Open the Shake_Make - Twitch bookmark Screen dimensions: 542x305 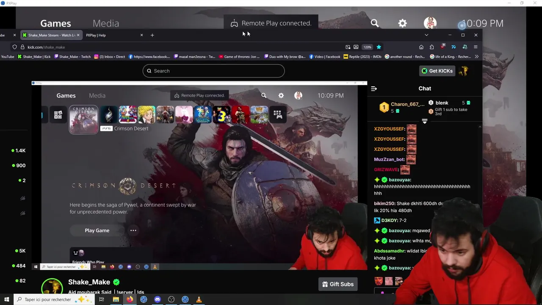[x=72, y=57]
